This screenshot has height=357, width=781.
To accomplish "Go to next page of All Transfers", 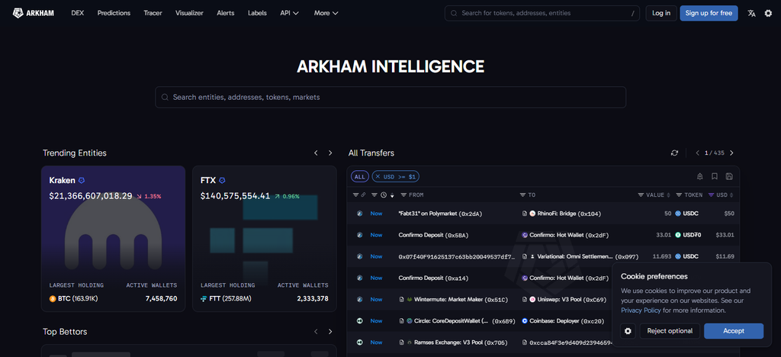I will click(731, 153).
